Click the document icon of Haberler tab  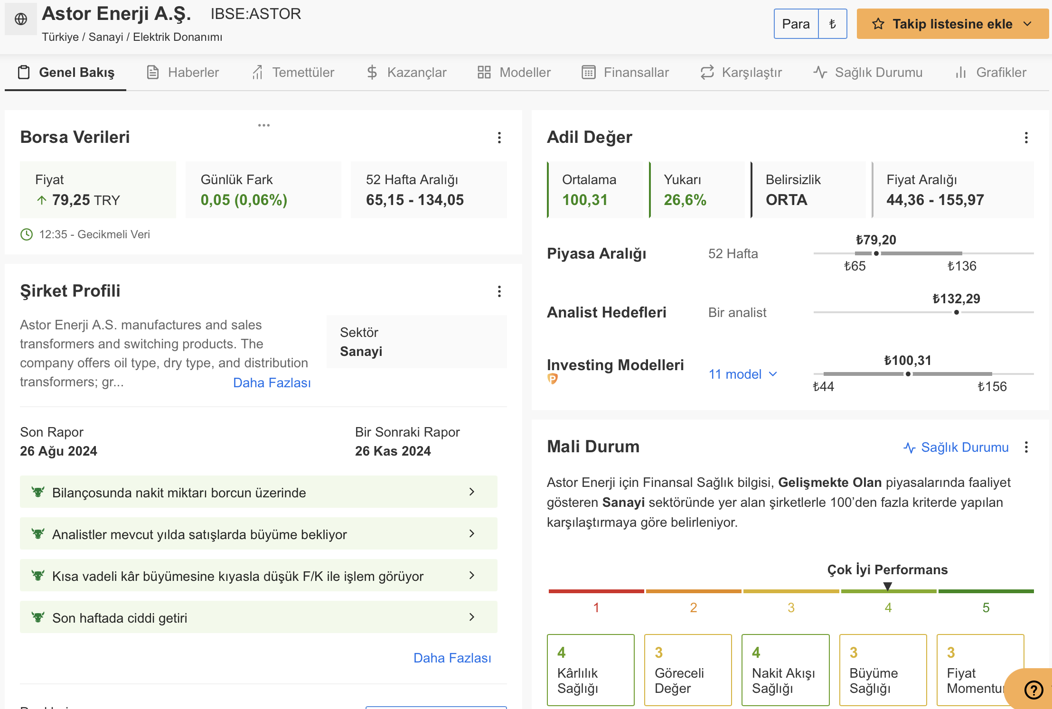(153, 72)
